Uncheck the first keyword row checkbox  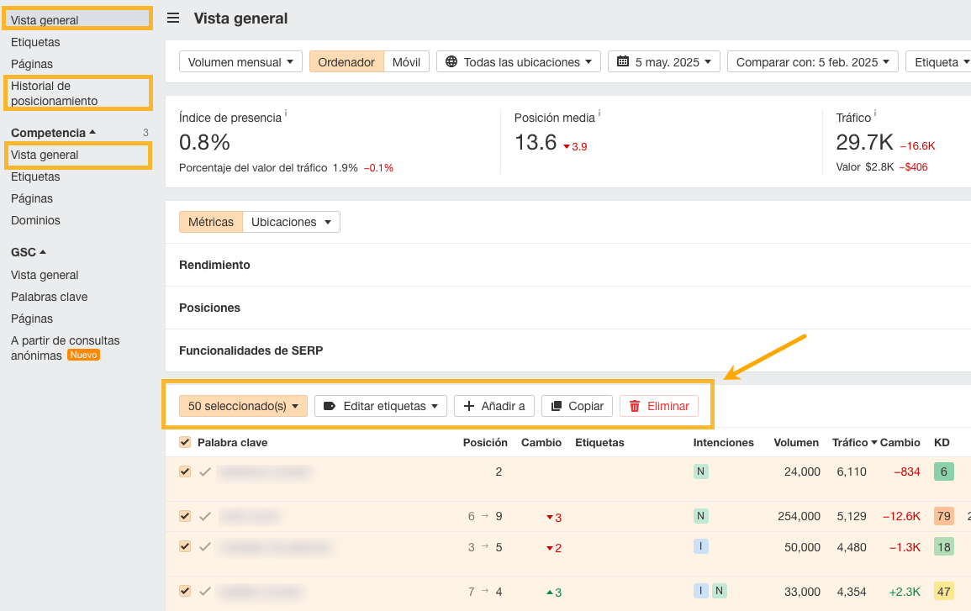184,471
